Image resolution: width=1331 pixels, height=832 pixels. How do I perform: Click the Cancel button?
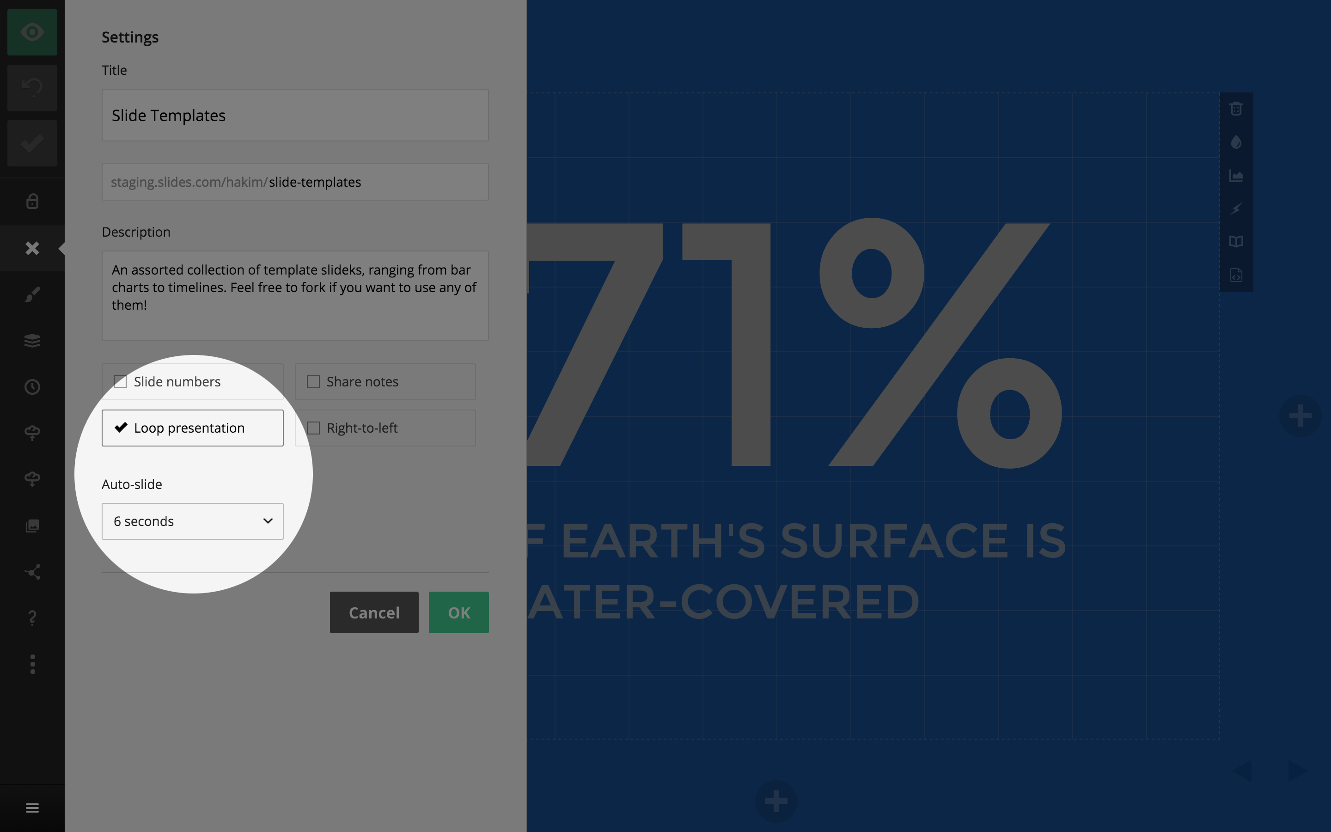click(x=374, y=612)
